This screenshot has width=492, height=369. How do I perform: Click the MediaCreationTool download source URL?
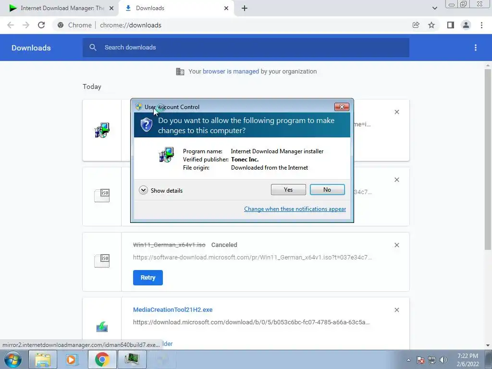coord(251,322)
